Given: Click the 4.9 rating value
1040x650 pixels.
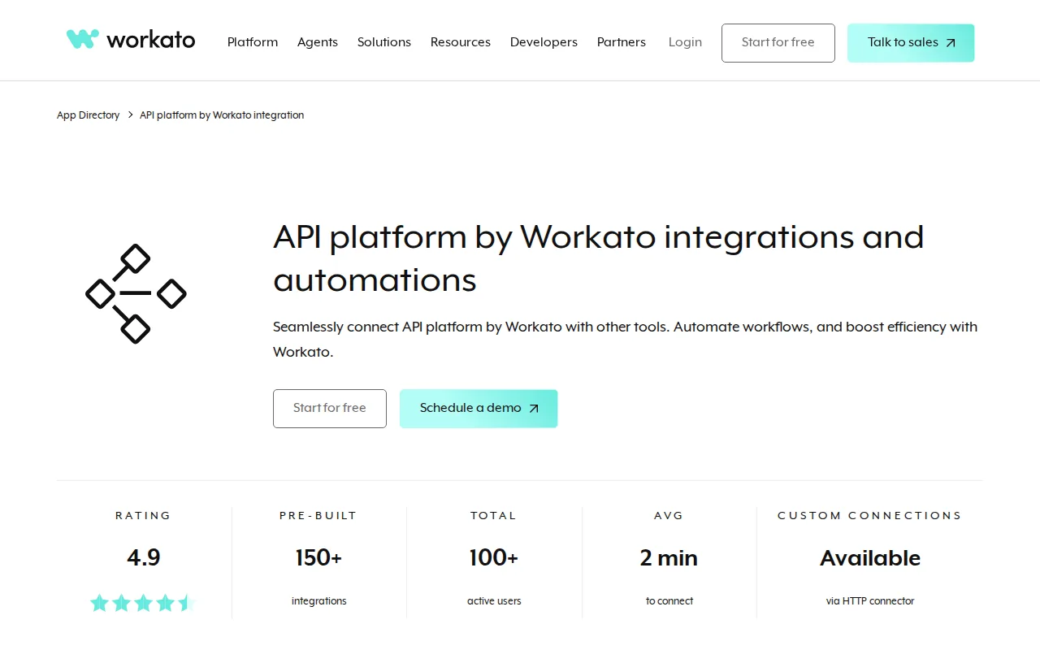Looking at the screenshot, I should pyautogui.click(x=144, y=558).
